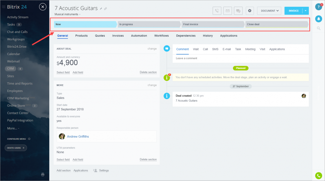Click the comment bubble timeline icon
This screenshot has height=181, width=325.
pos(167,48)
